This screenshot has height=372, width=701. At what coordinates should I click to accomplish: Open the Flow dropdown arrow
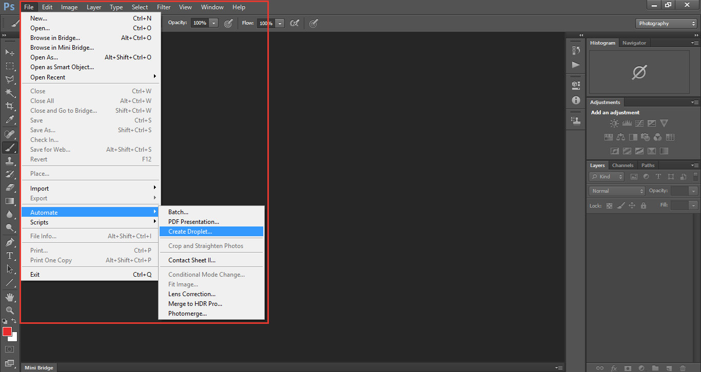280,23
